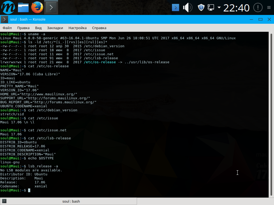Click the 'soul : bash — Konsole' title bar text
Screen dimensions: 274x205
tap(28, 19)
